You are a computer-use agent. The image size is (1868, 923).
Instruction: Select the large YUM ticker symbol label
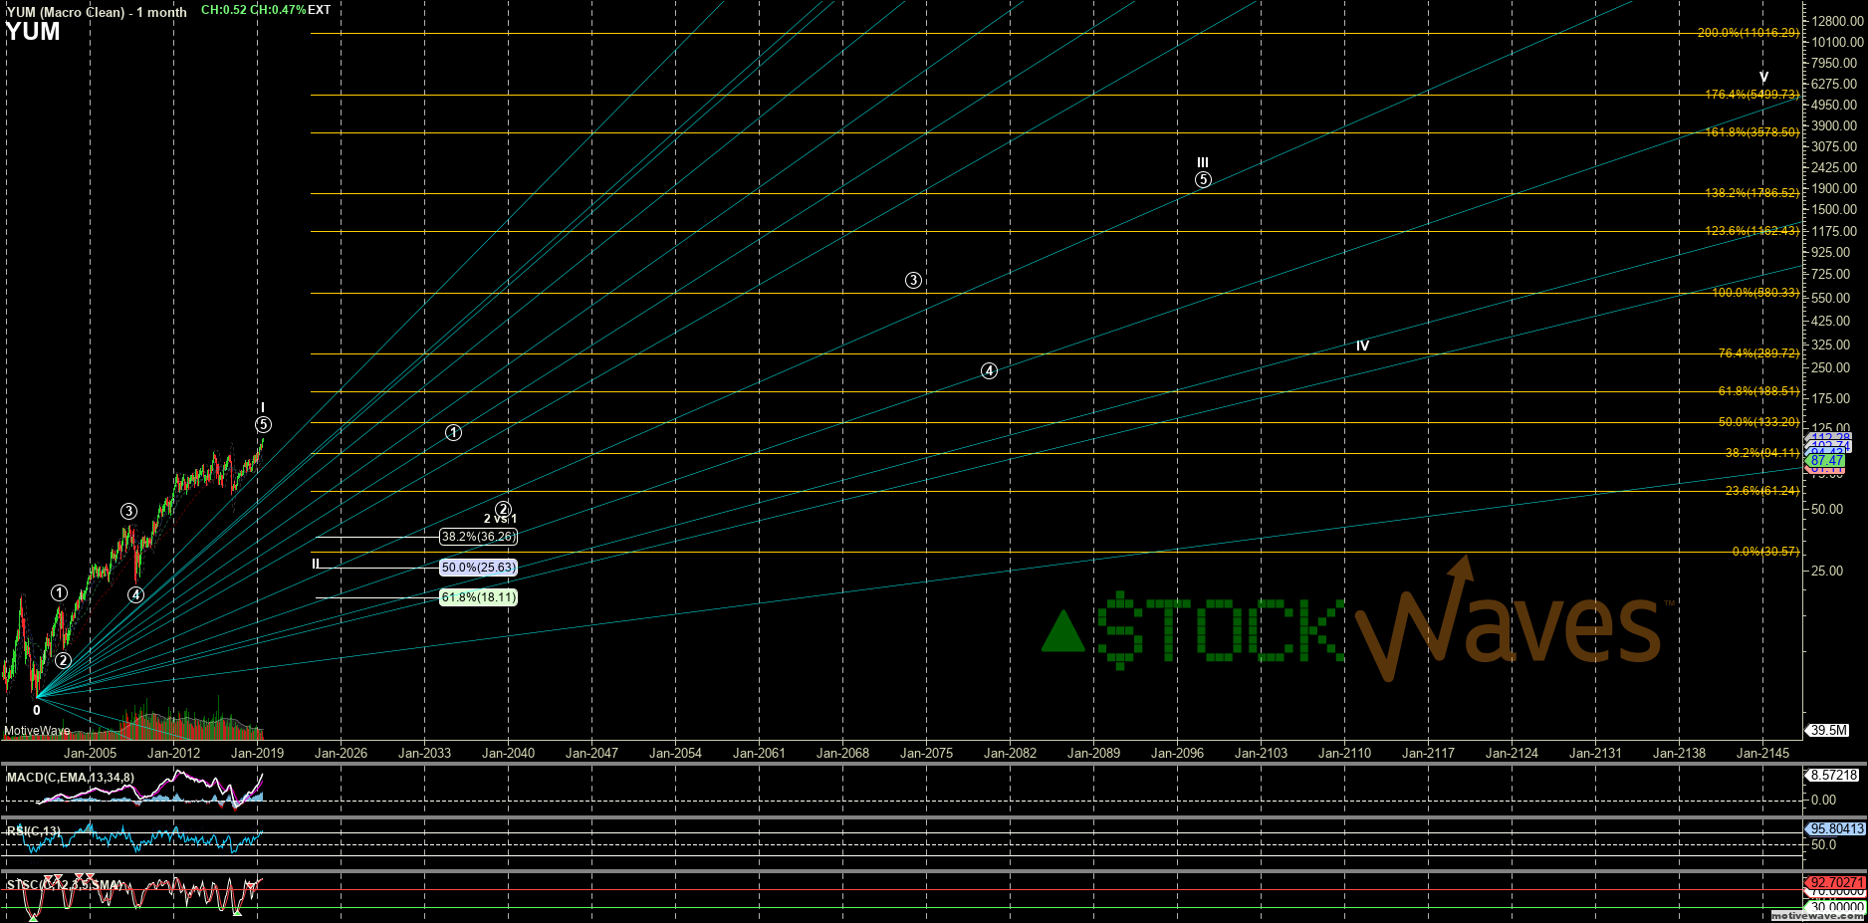tap(33, 32)
